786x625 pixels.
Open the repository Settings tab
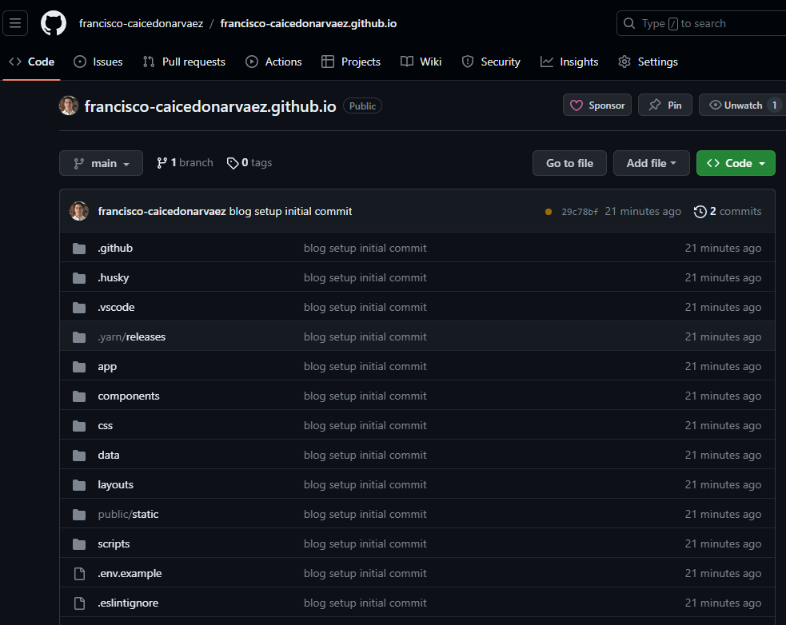coord(648,62)
